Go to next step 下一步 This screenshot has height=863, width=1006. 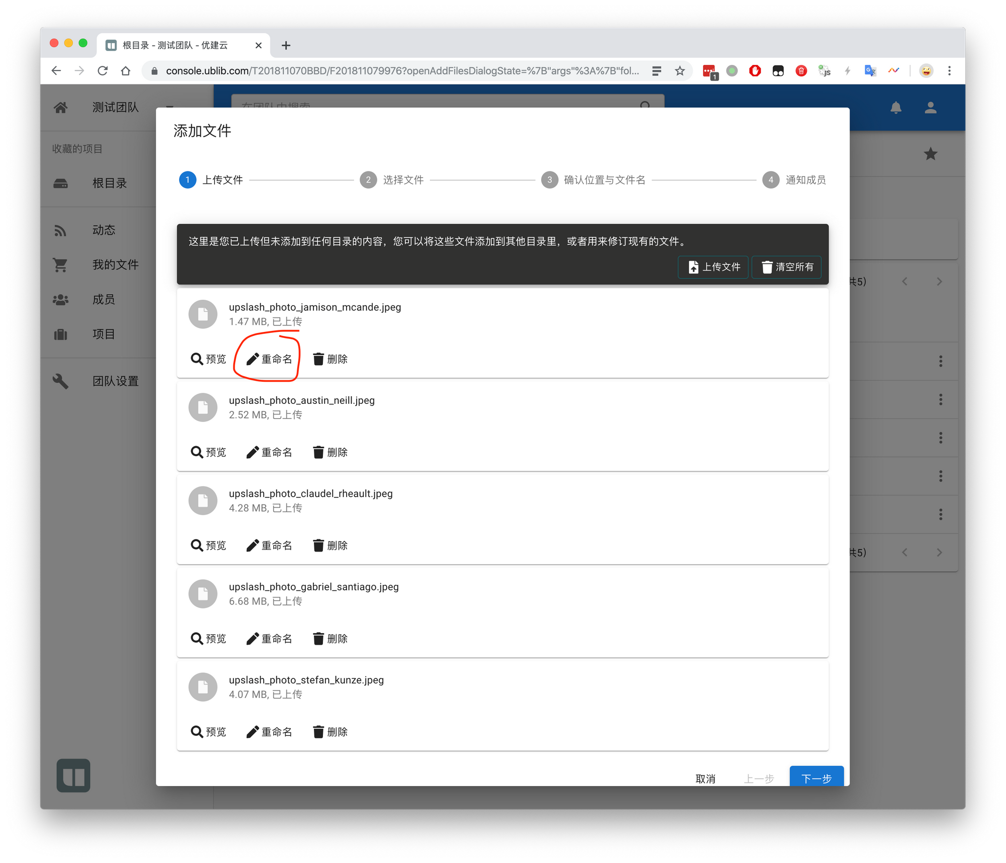click(x=816, y=778)
